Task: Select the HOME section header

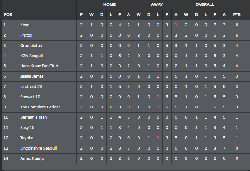Action: tap(110, 4)
